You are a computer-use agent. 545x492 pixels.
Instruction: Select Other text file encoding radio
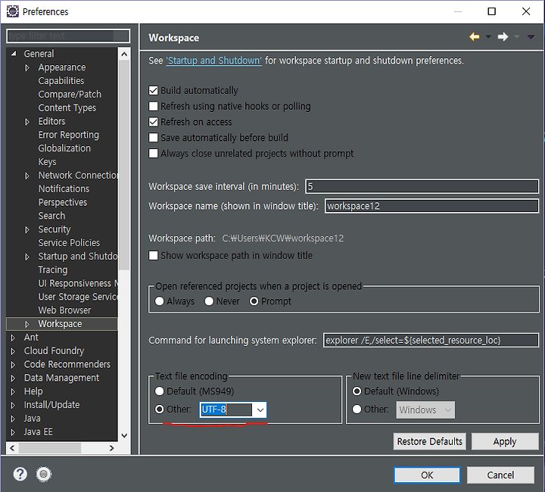click(x=160, y=409)
